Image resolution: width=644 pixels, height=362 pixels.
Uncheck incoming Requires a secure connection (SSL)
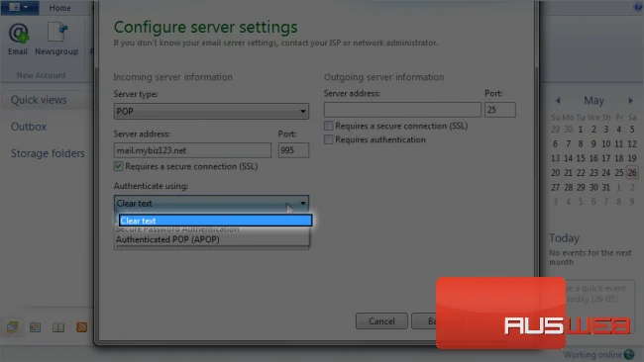[x=118, y=166]
